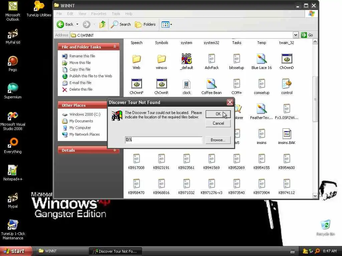The image size is (342, 256).
Task: Click the Rename this file link
Action: click(x=82, y=56)
